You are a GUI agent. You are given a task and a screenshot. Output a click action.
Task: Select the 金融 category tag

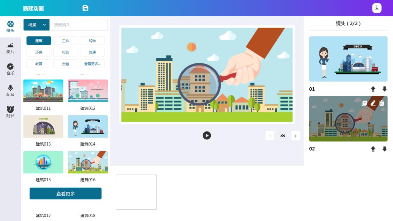(66, 64)
